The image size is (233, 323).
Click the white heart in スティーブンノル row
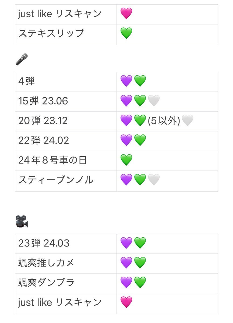click(x=154, y=180)
